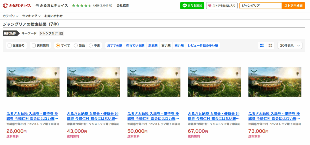Open title link of the 43,000円 item
The width and height of the screenshot is (310, 145).
pyautogui.click(x=93, y=116)
